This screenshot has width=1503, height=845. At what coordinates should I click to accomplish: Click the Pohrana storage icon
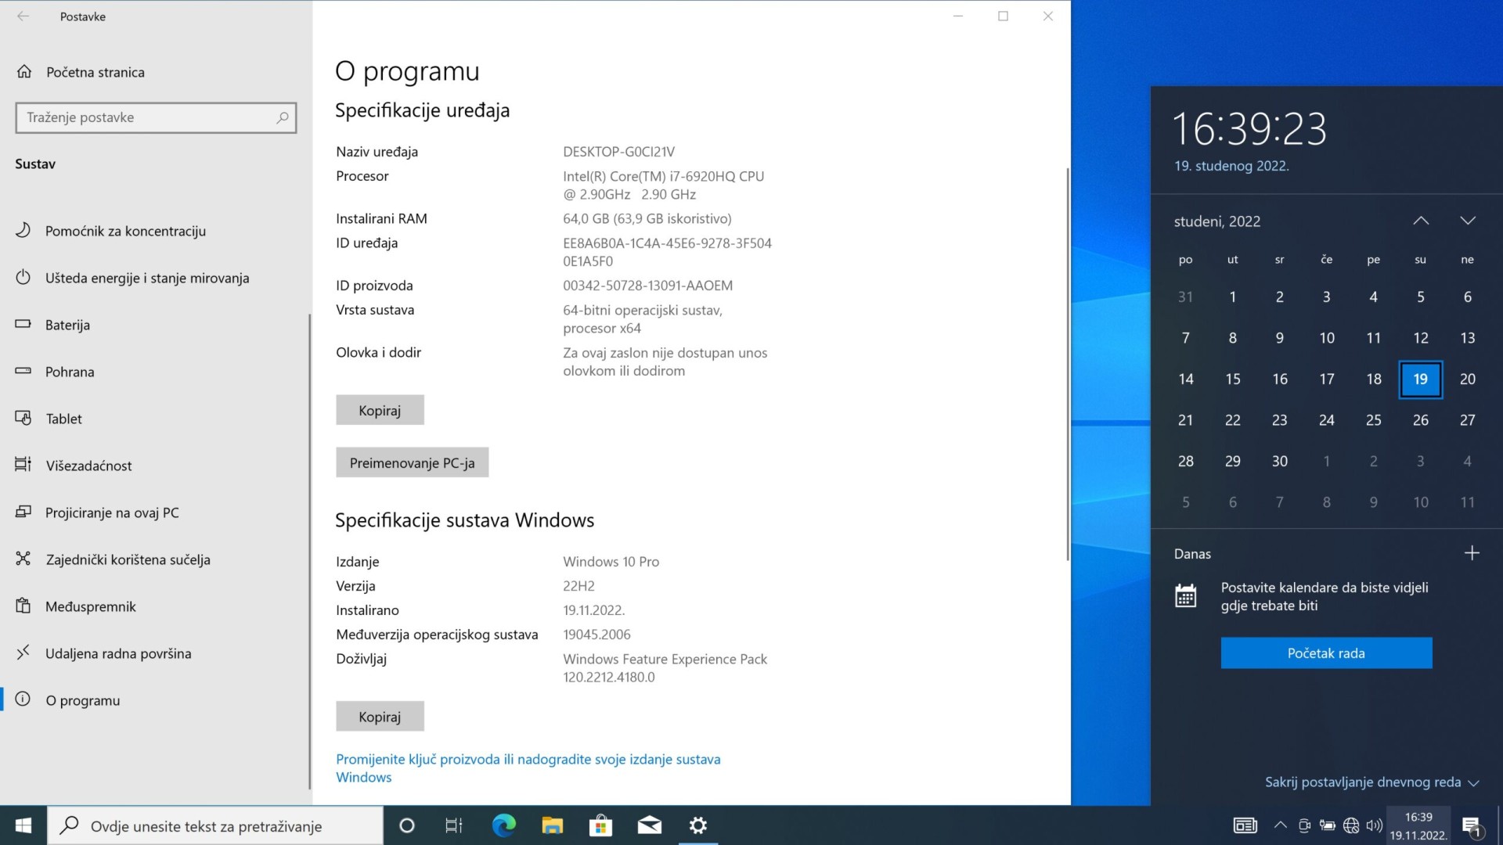(x=23, y=371)
